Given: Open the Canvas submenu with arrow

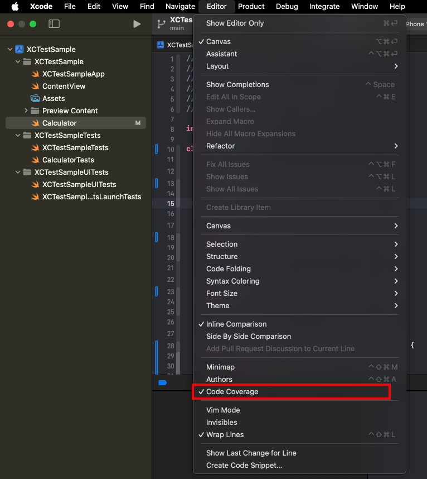Looking at the screenshot, I should [299, 226].
